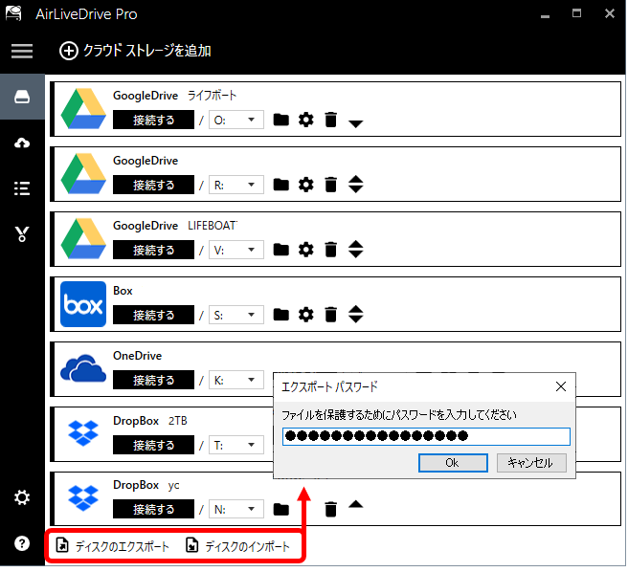Connect the Box disk
The width and height of the screenshot is (628, 572).
coord(153,315)
